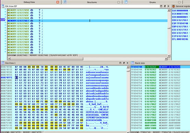Screen dimensions: 190x133
Task: Click EFL register value 00010246
Action: tap(182, 39)
